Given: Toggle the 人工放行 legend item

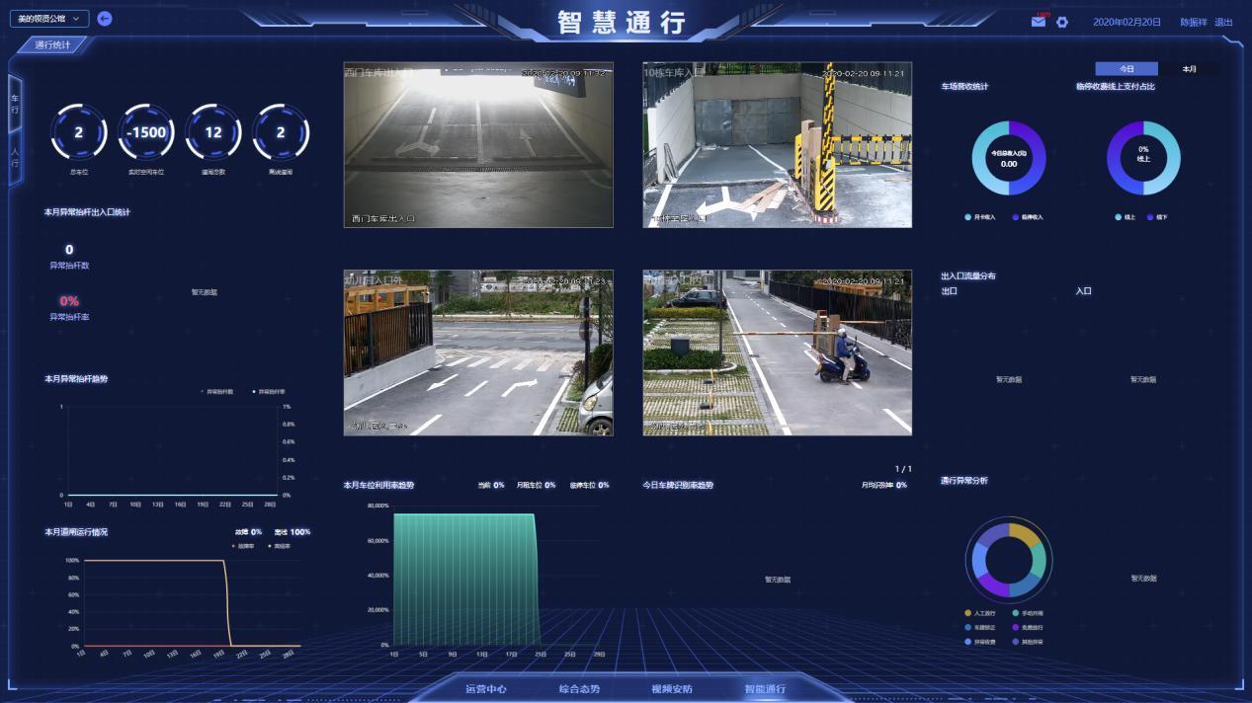Looking at the screenshot, I should coord(981,613).
